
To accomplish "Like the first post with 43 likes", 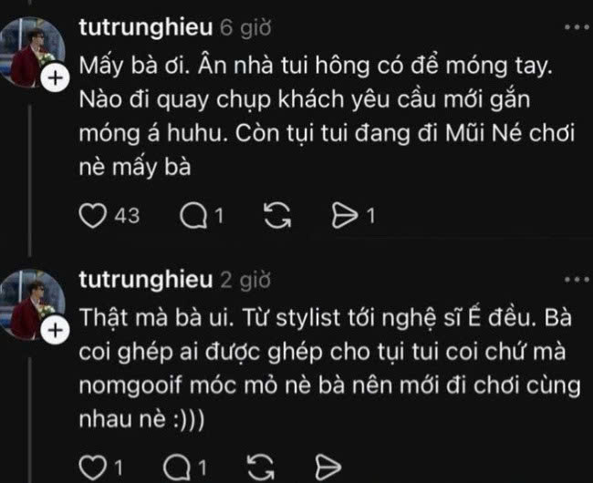I will point(91,216).
